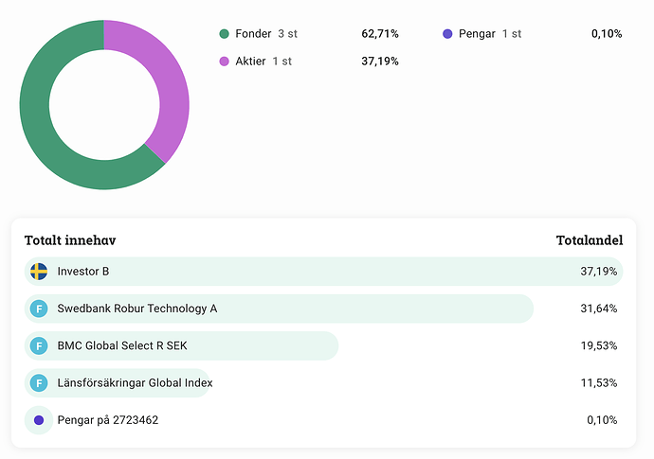654x459 pixels.
Task: Click the Totalt innehav heading
Action: [x=70, y=240]
